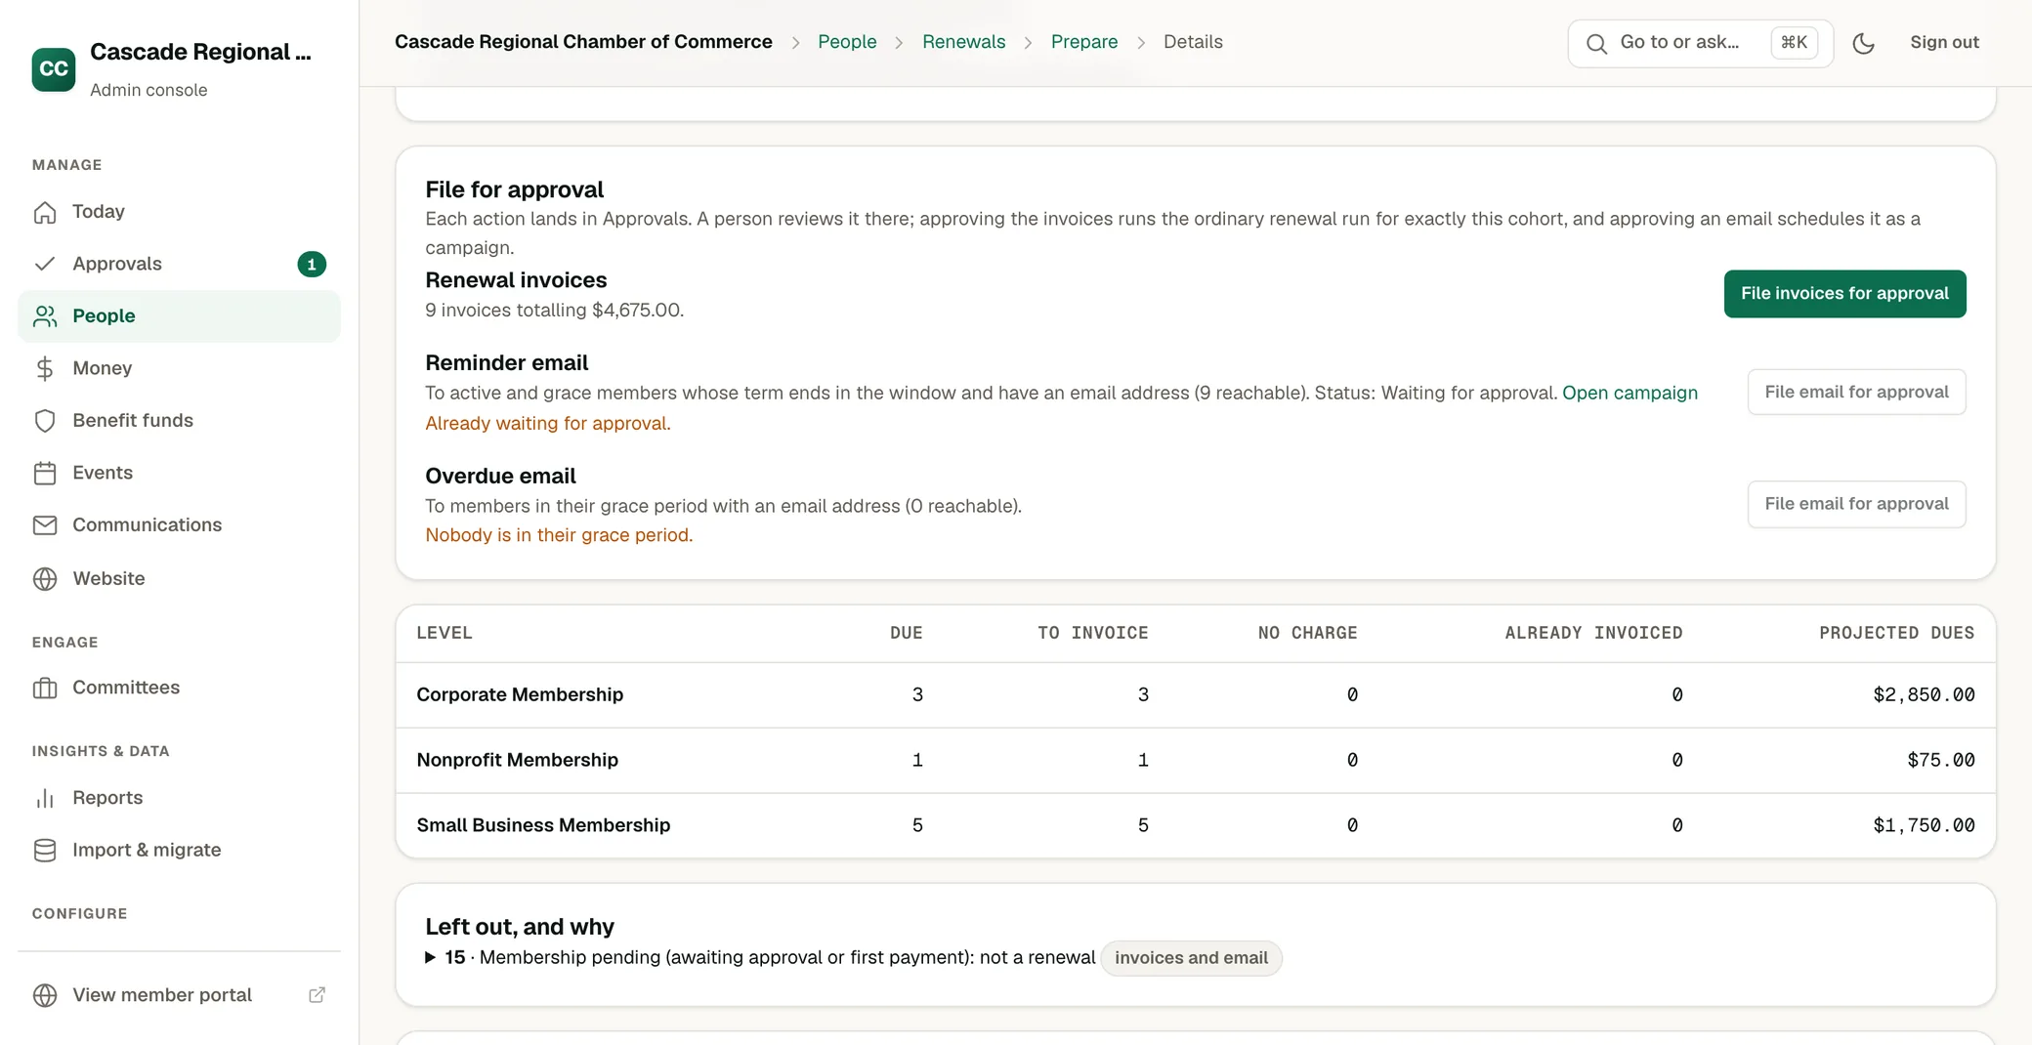
Task: Click the invoices and email tag
Action: click(x=1191, y=958)
